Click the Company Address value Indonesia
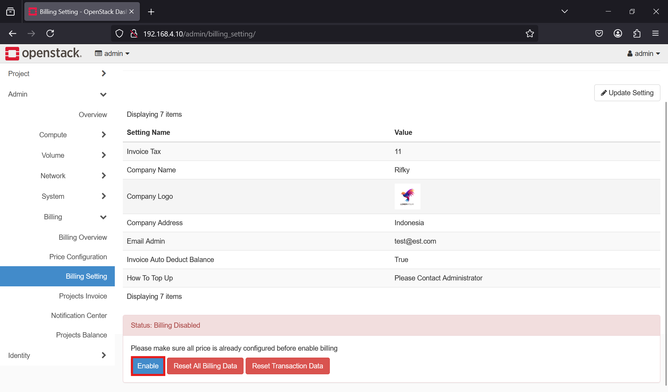The height and width of the screenshot is (392, 668). [x=409, y=223]
